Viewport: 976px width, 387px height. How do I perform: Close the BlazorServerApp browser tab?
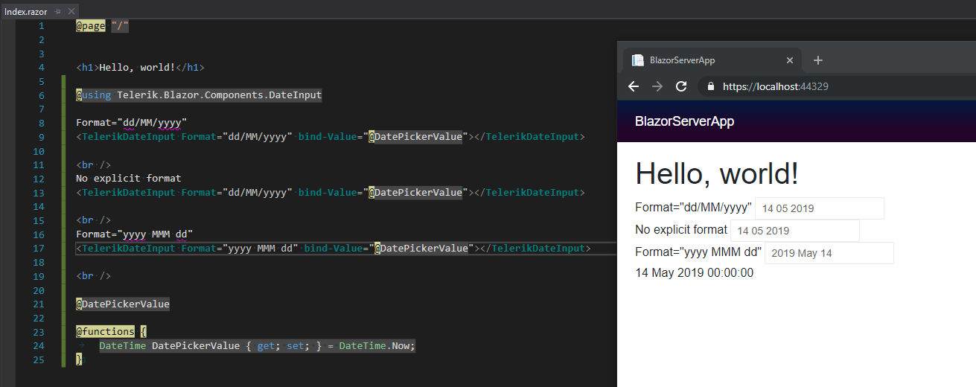[790, 60]
